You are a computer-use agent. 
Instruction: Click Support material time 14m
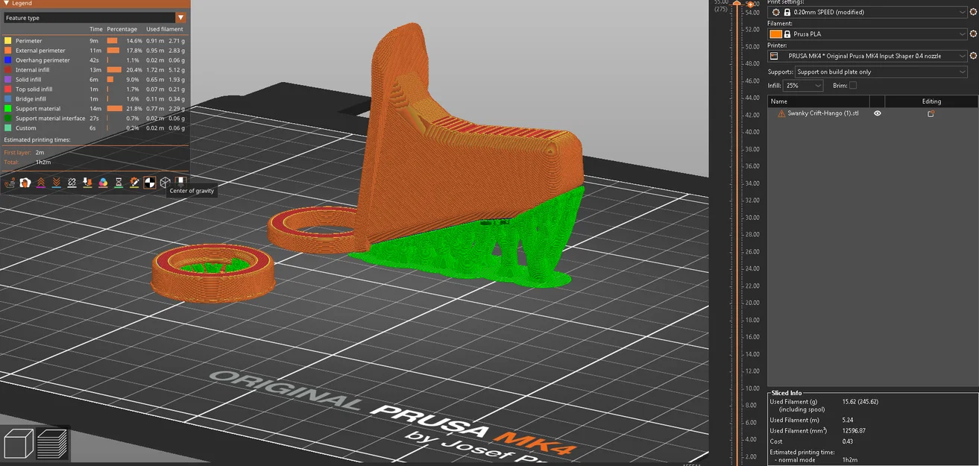click(95, 109)
